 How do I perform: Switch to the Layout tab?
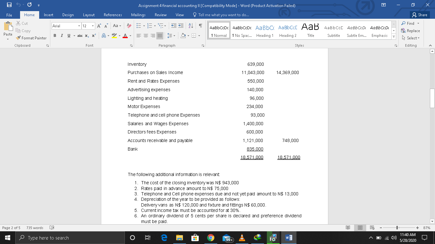(89, 15)
